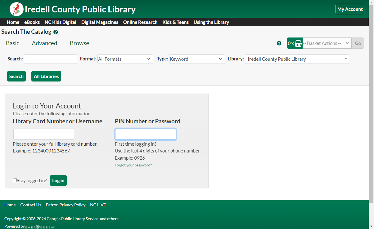
Task: Open Online Research menu item
Action: tap(140, 22)
